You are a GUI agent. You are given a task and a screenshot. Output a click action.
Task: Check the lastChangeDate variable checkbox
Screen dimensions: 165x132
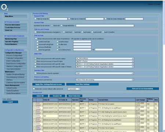37,49
